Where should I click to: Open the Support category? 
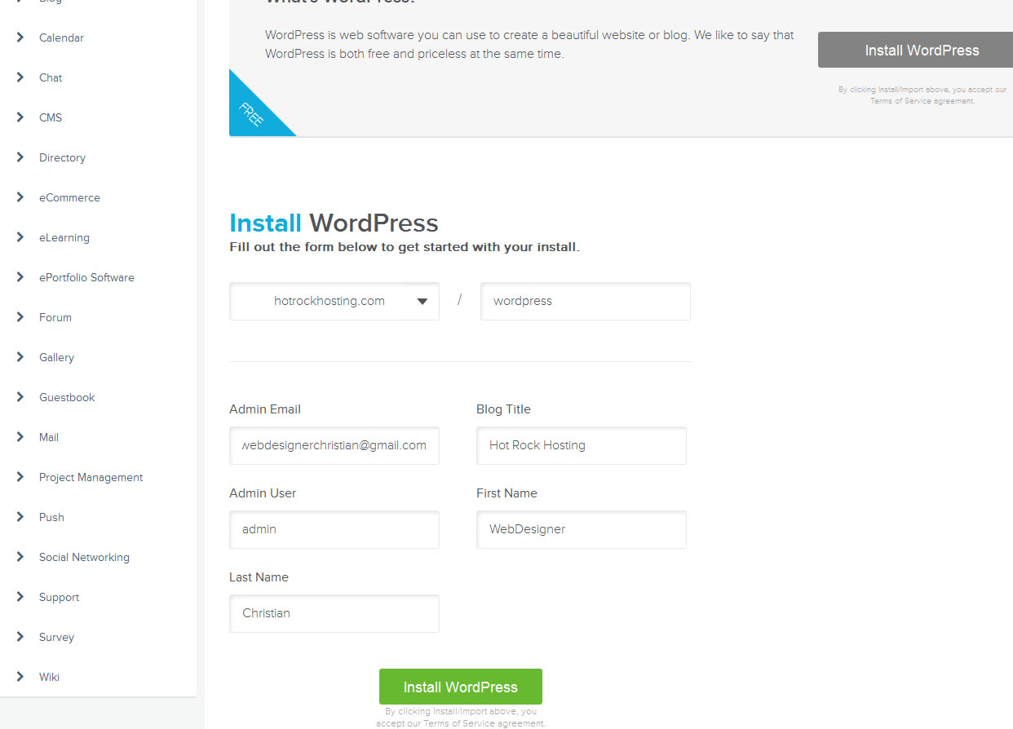(x=59, y=597)
